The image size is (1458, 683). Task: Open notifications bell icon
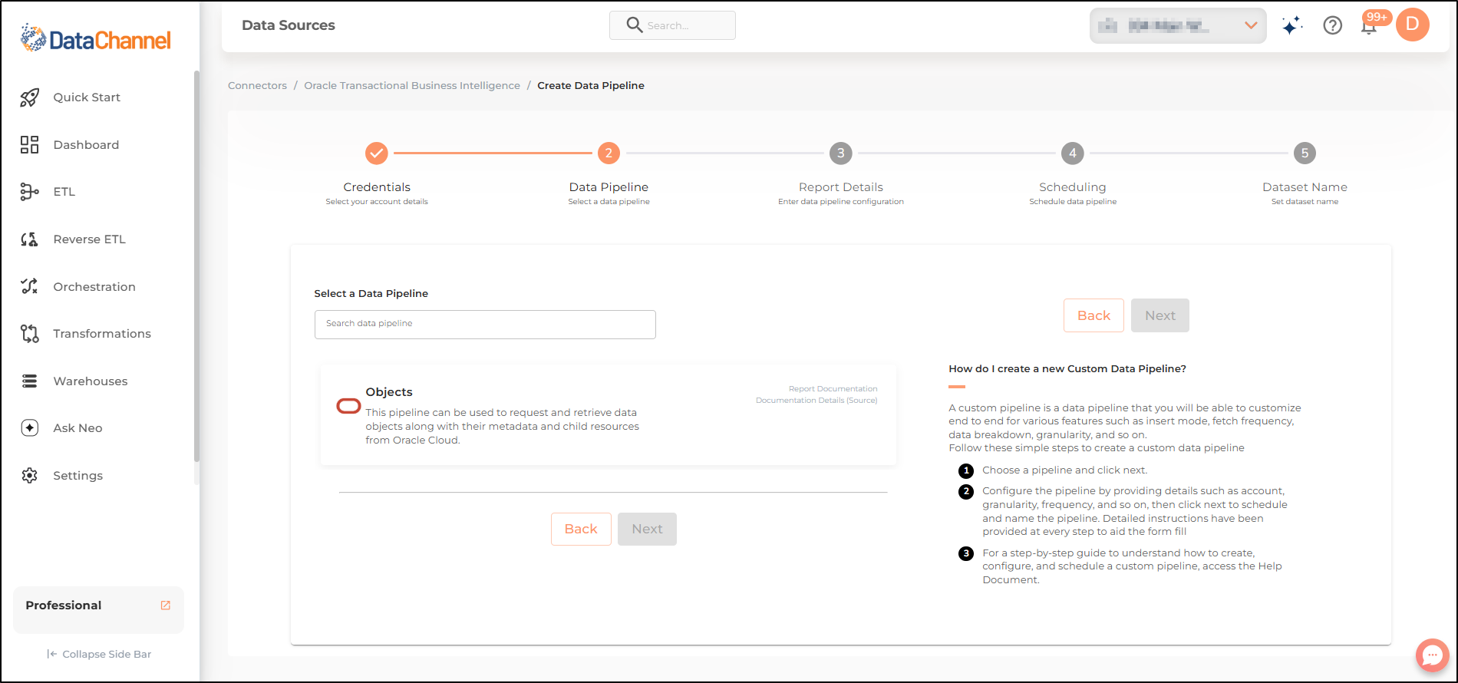[1369, 26]
